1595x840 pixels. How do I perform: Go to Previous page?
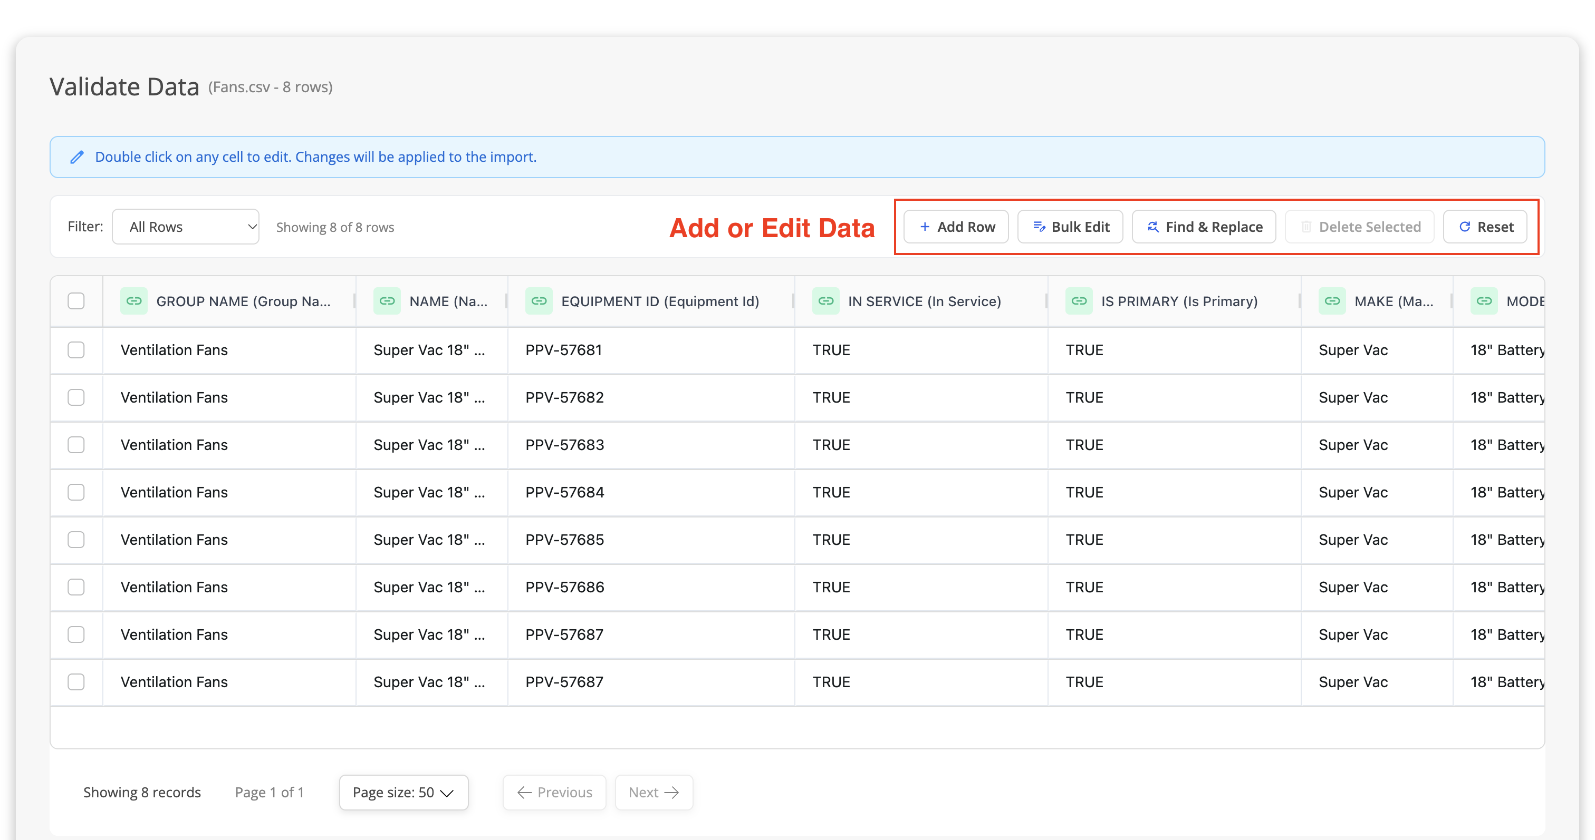pyautogui.click(x=554, y=793)
